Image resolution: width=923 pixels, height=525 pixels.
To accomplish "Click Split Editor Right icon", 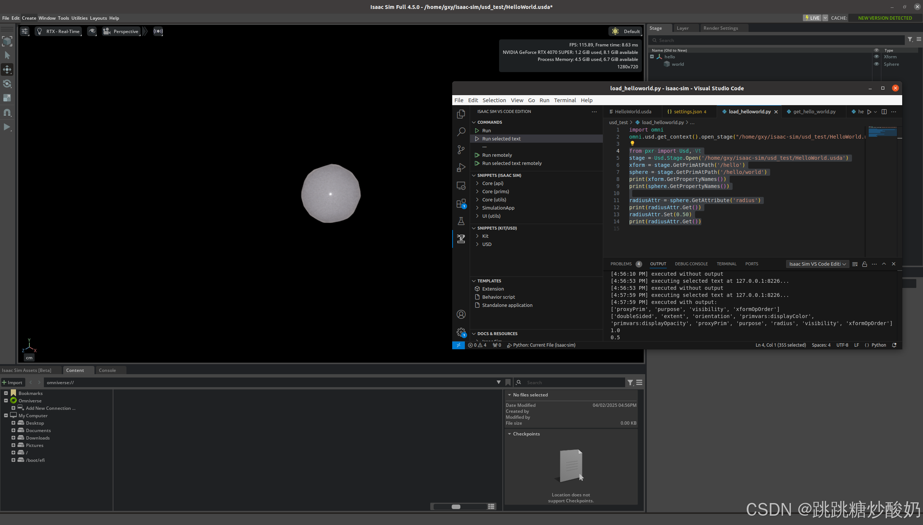I will tap(884, 111).
